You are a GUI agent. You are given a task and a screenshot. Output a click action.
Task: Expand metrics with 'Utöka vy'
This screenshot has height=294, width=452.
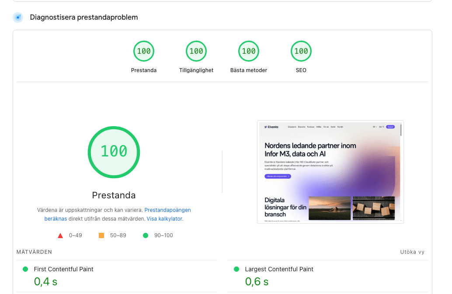tap(412, 252)
